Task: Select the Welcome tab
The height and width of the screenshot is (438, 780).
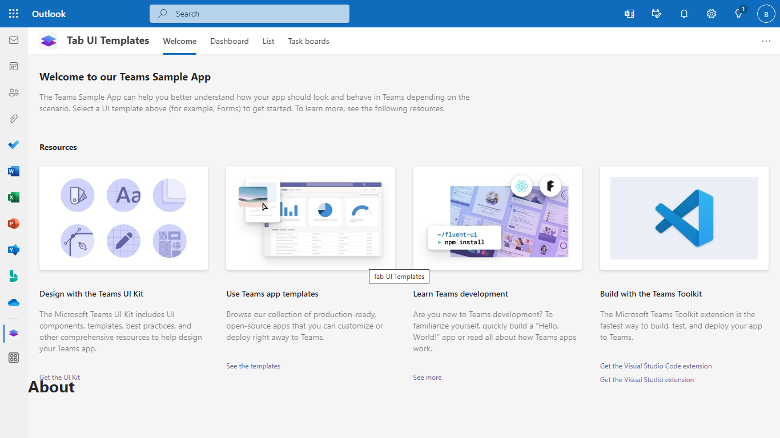Action: [x=180, y=41]
